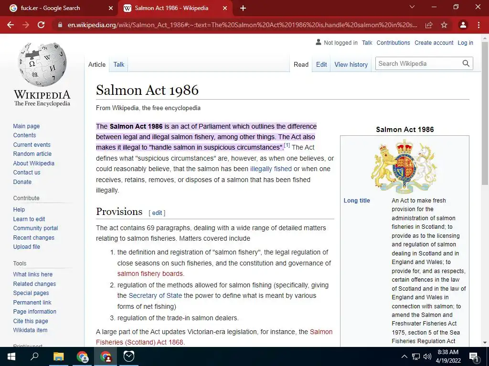
Task: Select the Read tab
Action: click(301, 64)
